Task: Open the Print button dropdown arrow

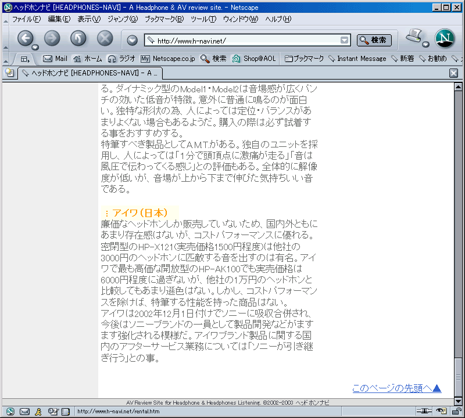Action: [426, 45]
